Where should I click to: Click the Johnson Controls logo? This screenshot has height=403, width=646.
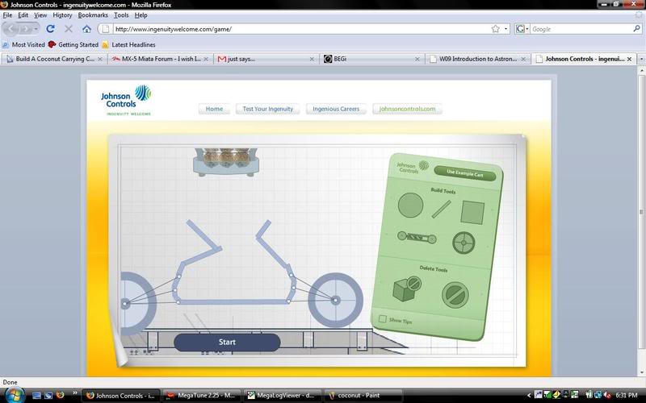point(126,100)
